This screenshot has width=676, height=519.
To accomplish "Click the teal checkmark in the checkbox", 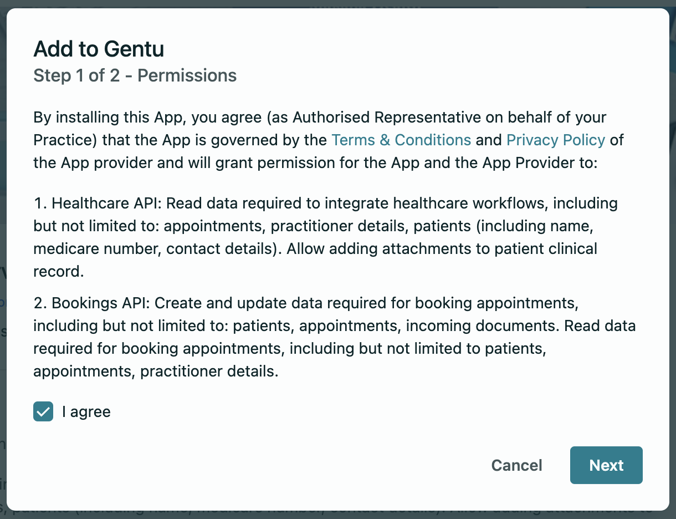I will point(43,411).
